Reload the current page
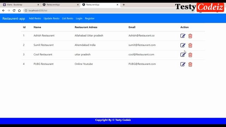This screenshot has width=226, height=127. pos(14,11)
